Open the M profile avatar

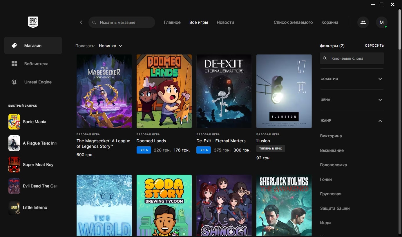(x=382, y=22)
